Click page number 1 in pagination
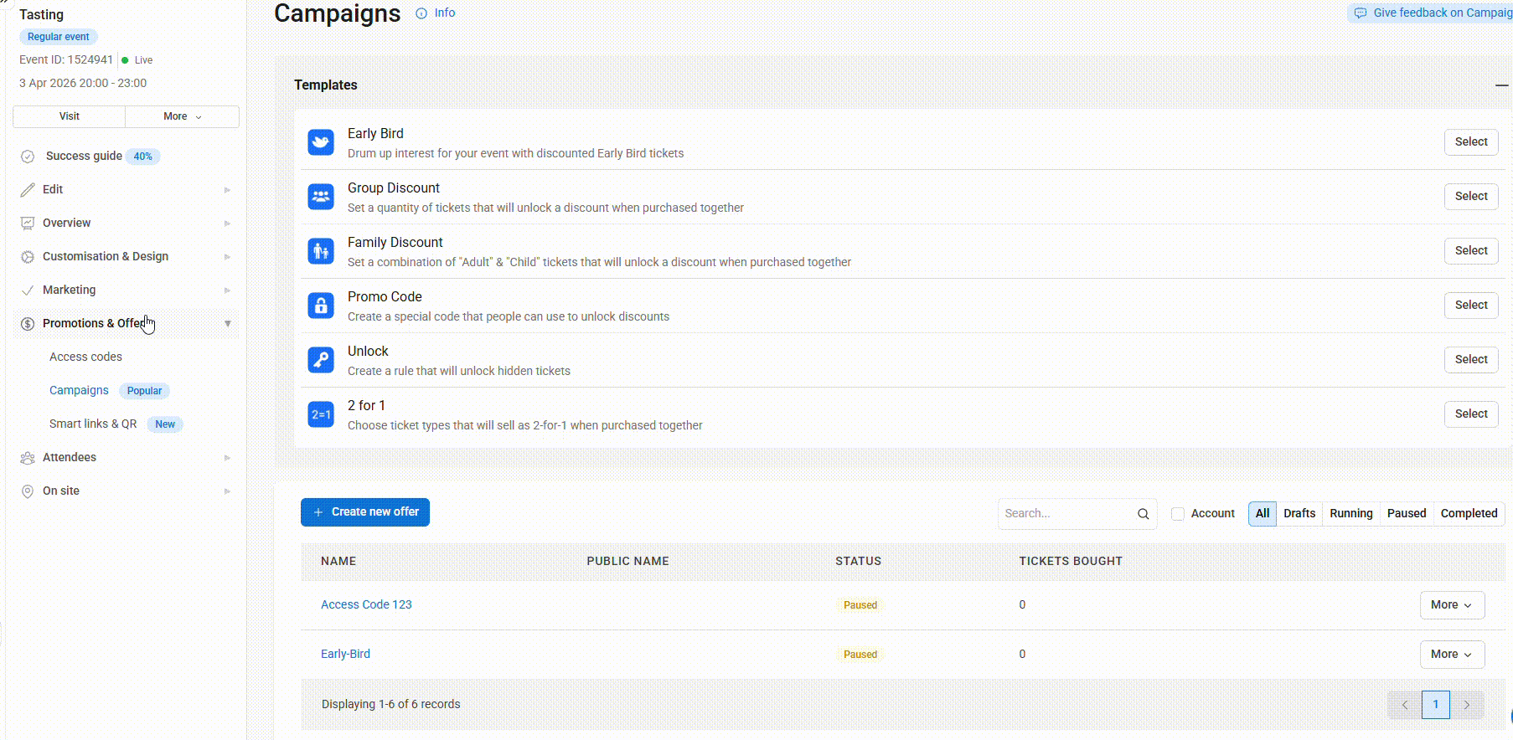The image size is (1513, 740). pyautogui.click(x=1436, y=705)
